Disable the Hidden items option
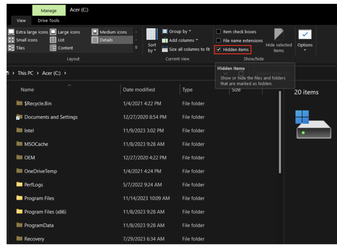This screenshot has width=337, height=247. [219, 49]
